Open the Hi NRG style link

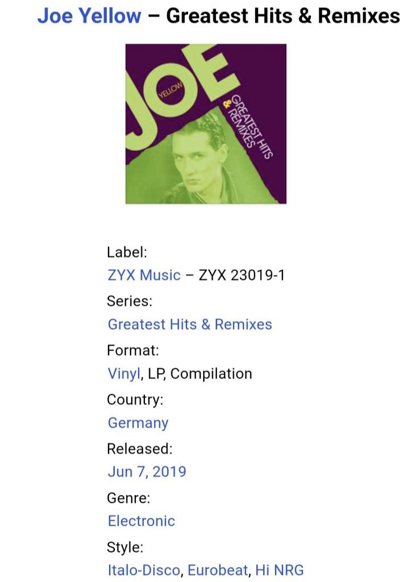click(280, 569)
